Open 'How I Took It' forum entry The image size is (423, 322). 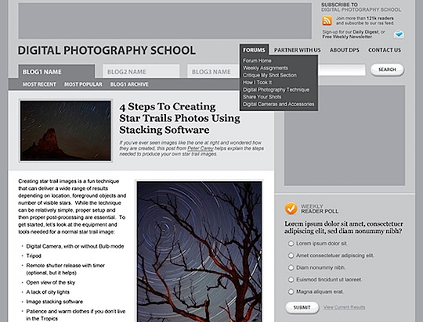pyautogui.click(x=257, y=82)
